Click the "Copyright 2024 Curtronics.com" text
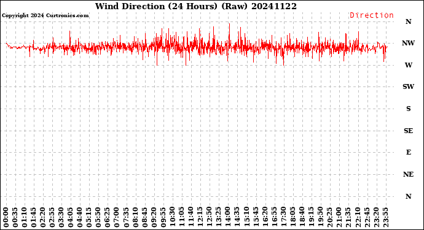 click(45, 15)
